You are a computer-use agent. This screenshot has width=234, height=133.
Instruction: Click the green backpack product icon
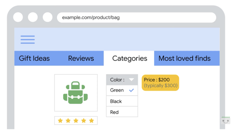coord(76,93)
